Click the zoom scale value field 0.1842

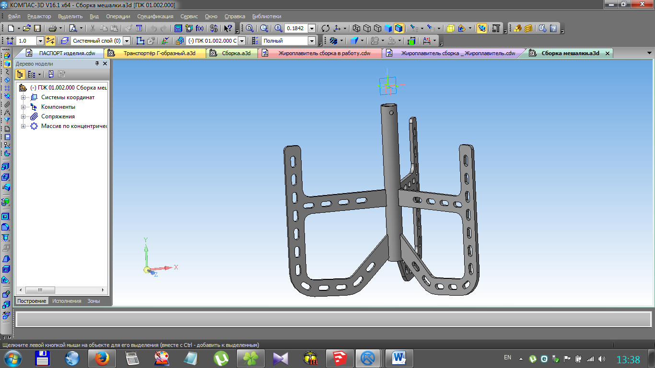pos(296,28)
